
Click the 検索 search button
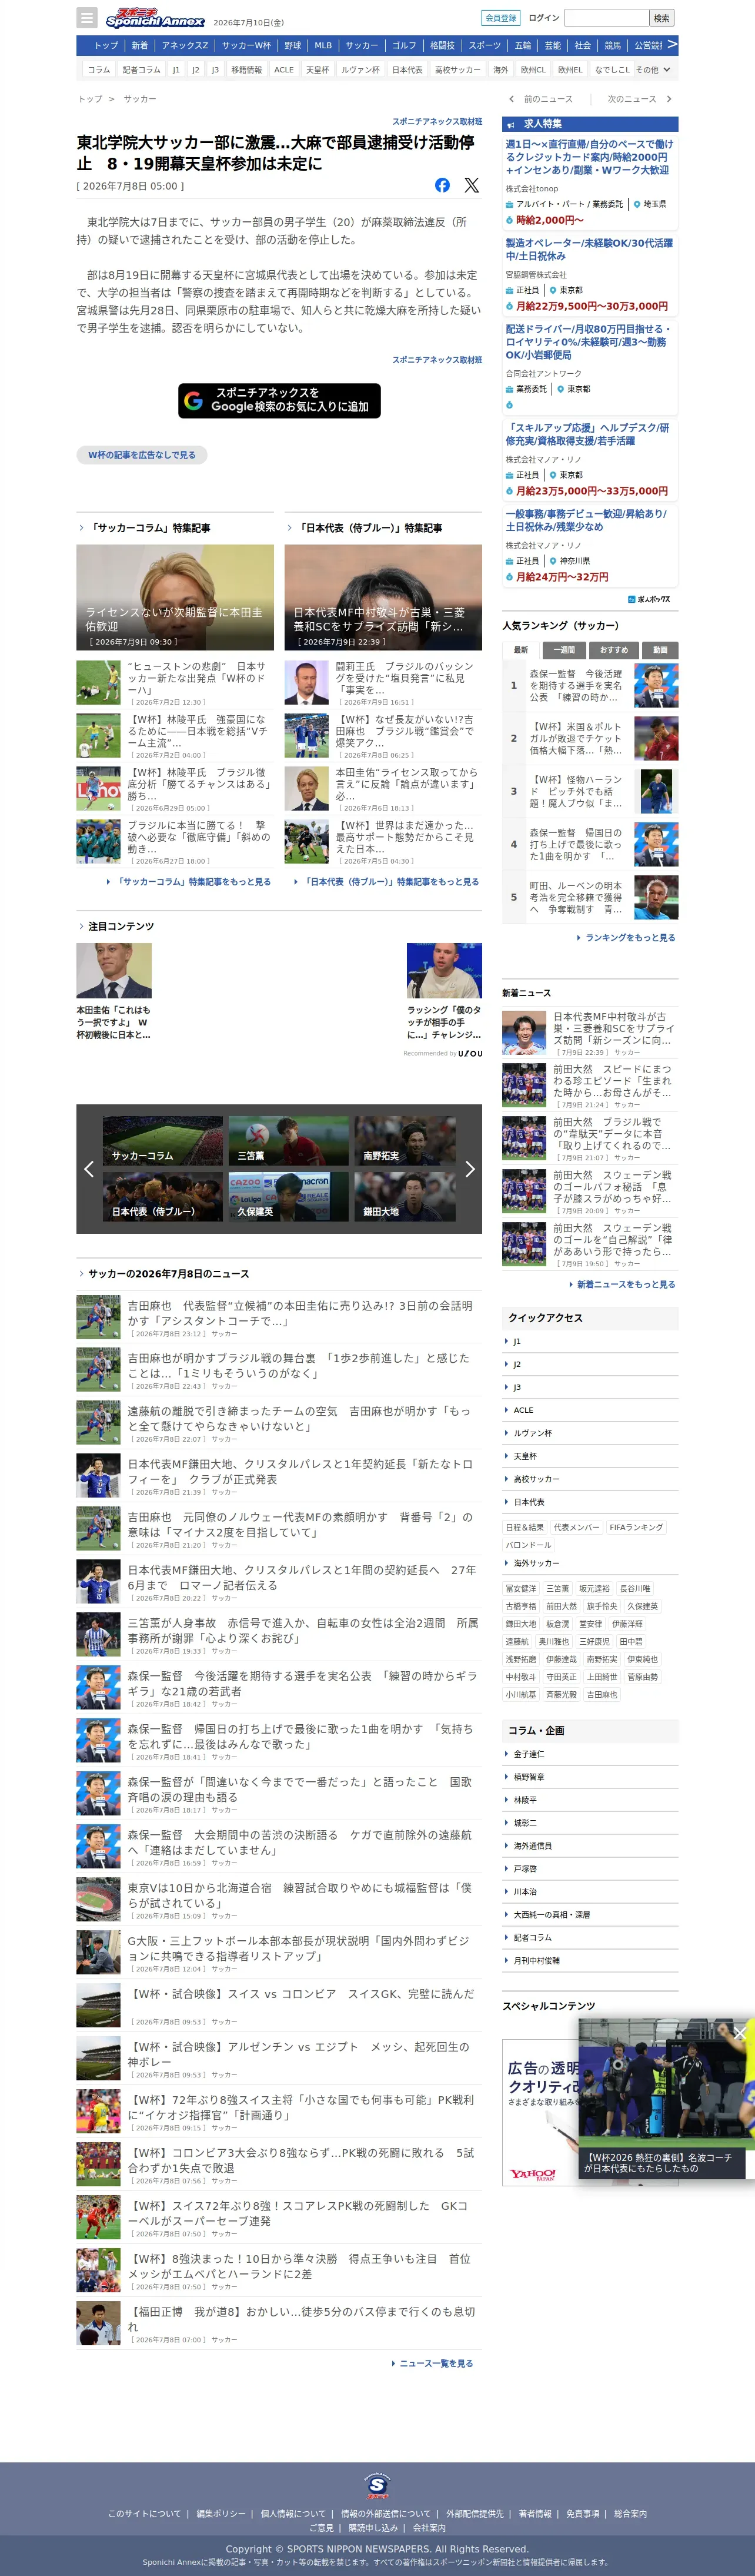(x=661, y=18)
